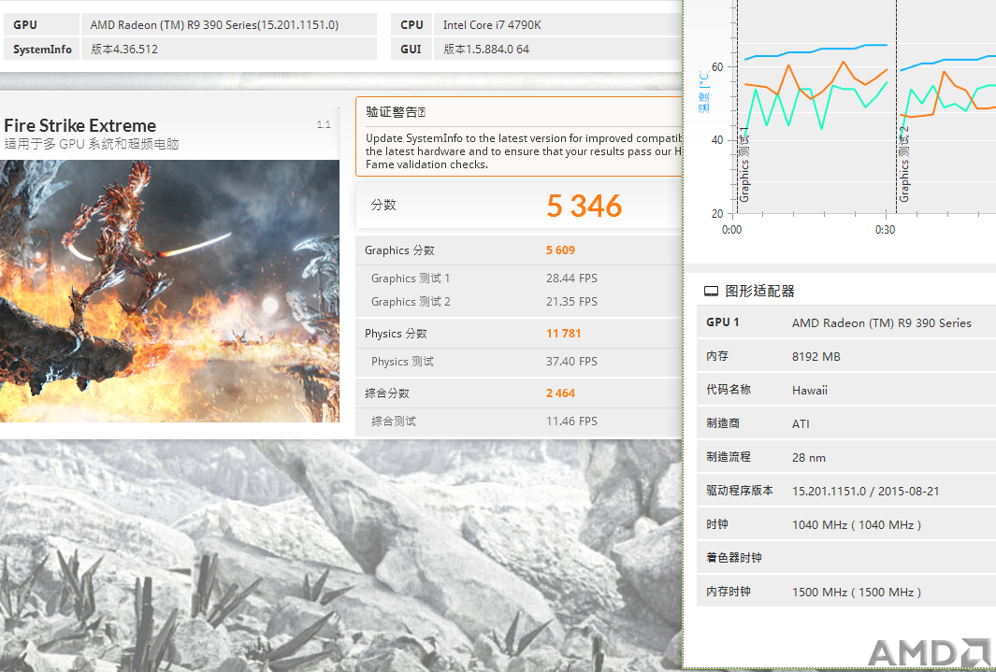Viewport: 996px width, 672px height.
Task: Click the 8192 MB memory value
Action: tap(816, 357)
